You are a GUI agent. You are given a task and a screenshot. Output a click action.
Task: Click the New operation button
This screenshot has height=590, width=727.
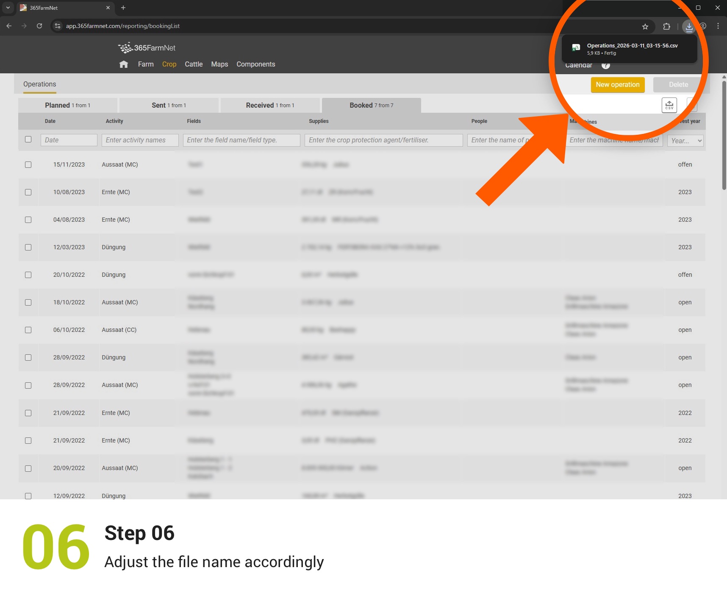click(617, 85)
